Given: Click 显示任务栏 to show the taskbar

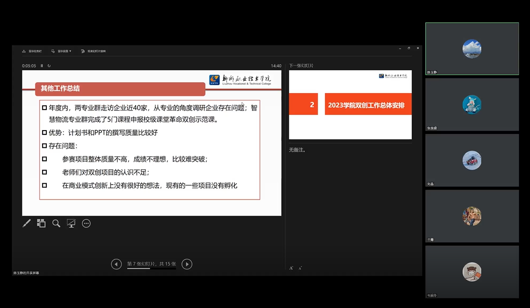Looking at the screenshot, I should point(32,51).
